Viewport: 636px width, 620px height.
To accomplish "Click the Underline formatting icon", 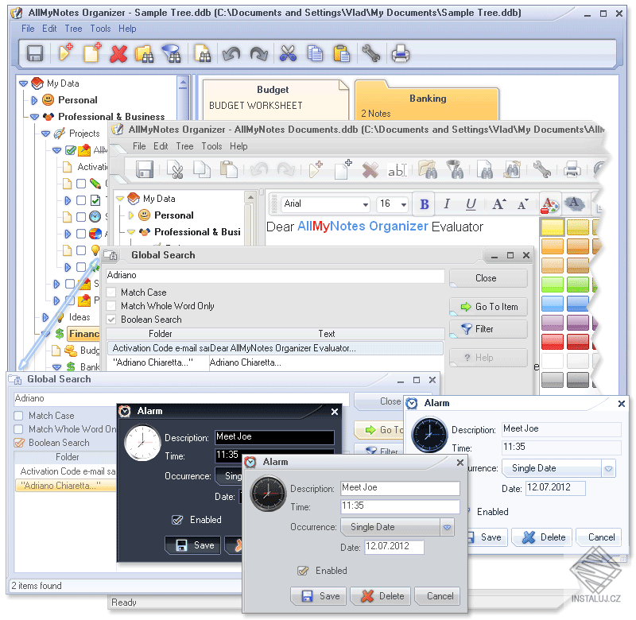I will (471, 204).
